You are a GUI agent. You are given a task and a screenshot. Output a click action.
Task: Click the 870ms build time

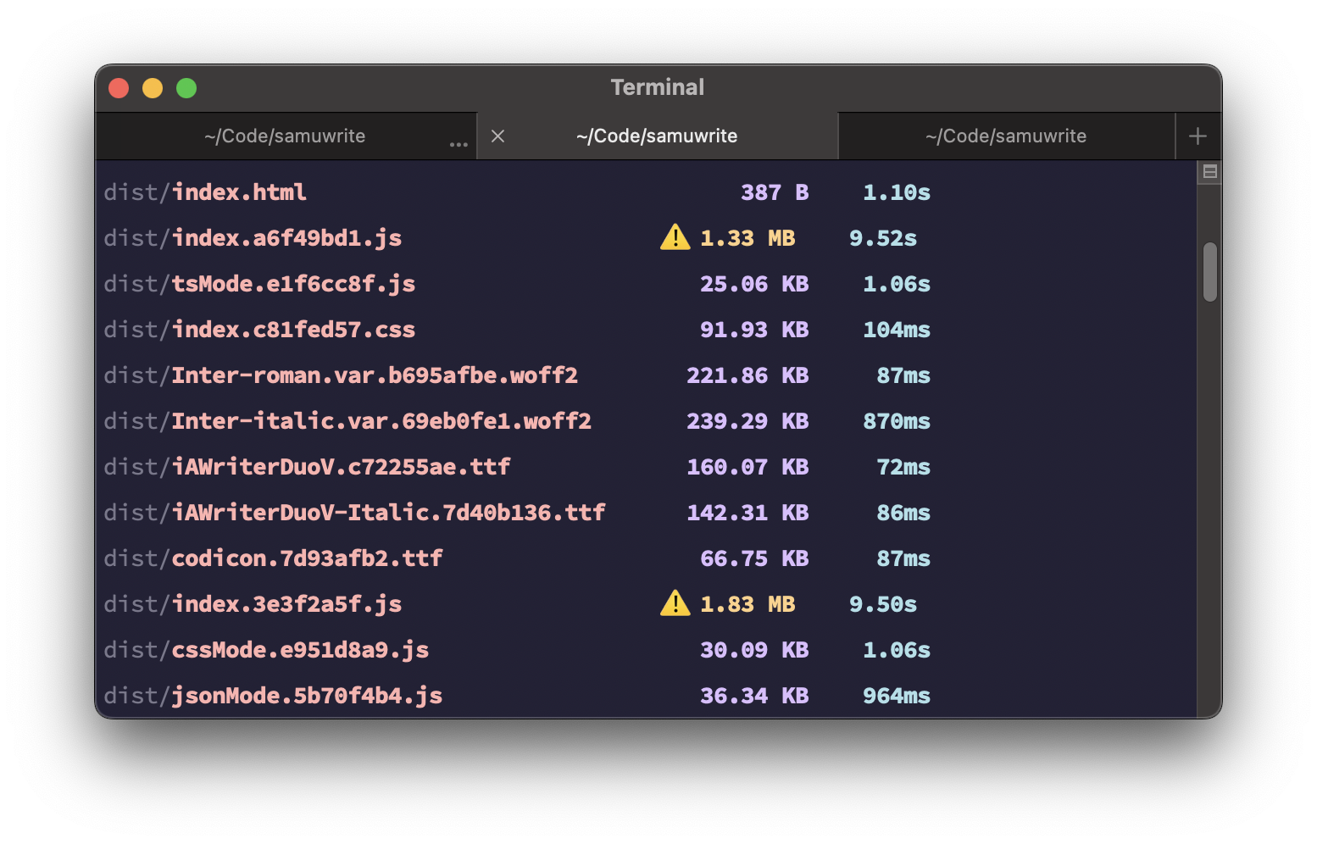pyautogui.click(x=897, y=421)
